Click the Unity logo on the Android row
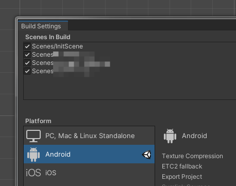Screen dimensions: 236x186 [146, 155]
